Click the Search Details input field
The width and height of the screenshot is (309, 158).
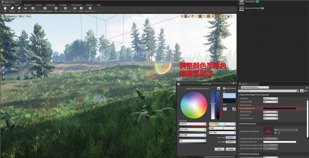(267, 91)
